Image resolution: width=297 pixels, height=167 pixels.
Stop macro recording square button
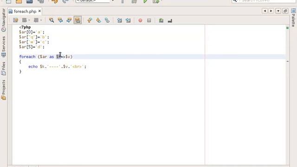(x=149, y=20)
